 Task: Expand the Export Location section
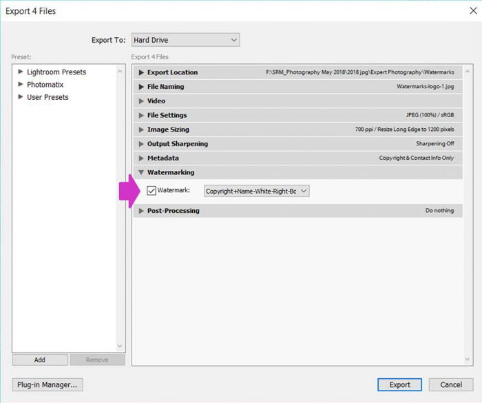point(298,72)
